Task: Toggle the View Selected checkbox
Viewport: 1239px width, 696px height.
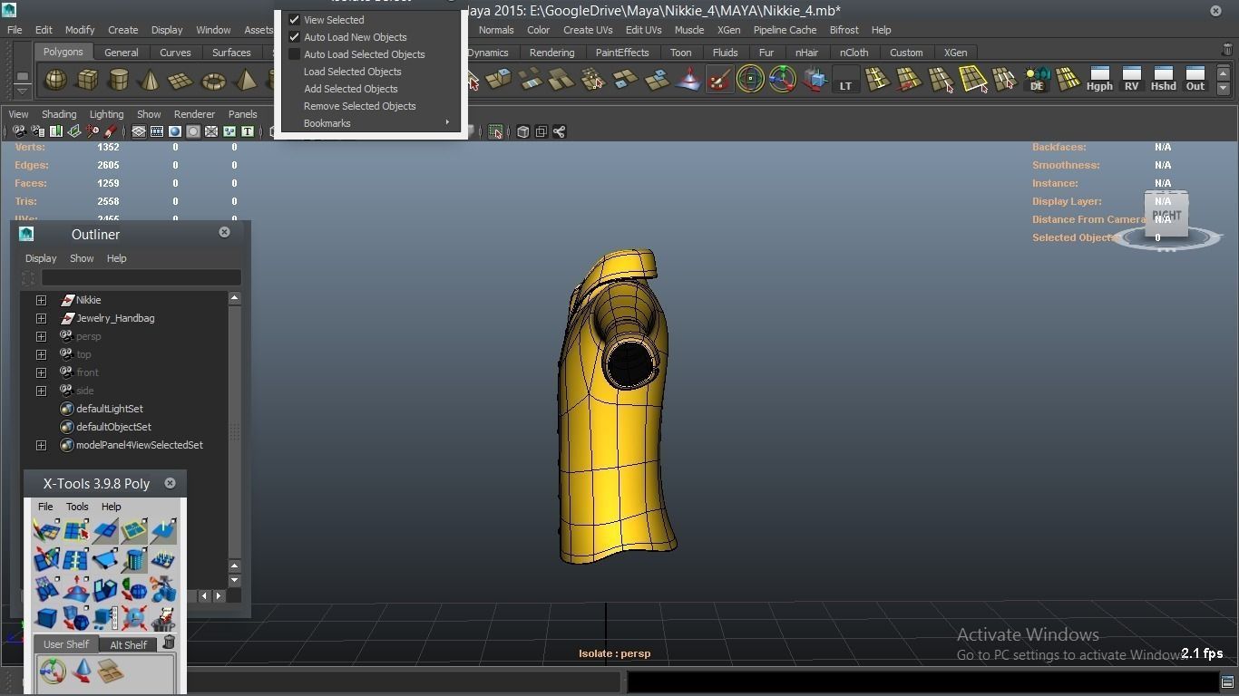Action: point(294,19)
